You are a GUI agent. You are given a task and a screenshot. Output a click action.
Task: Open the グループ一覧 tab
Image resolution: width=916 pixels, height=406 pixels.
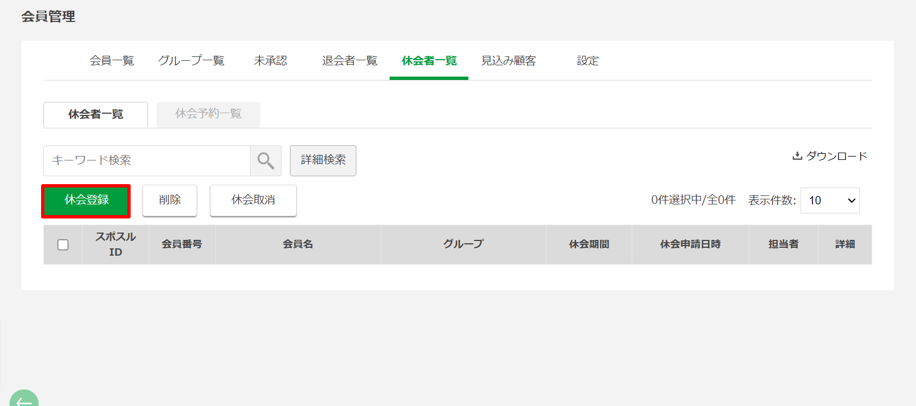point(191,61)
